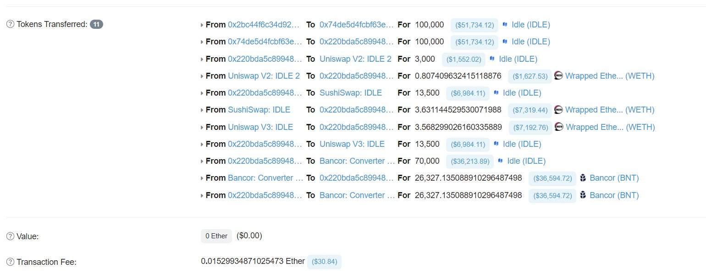Expand arrow of last row To Bancor: Converter BNT
This screenshot has height=279, width=706.
202,196
